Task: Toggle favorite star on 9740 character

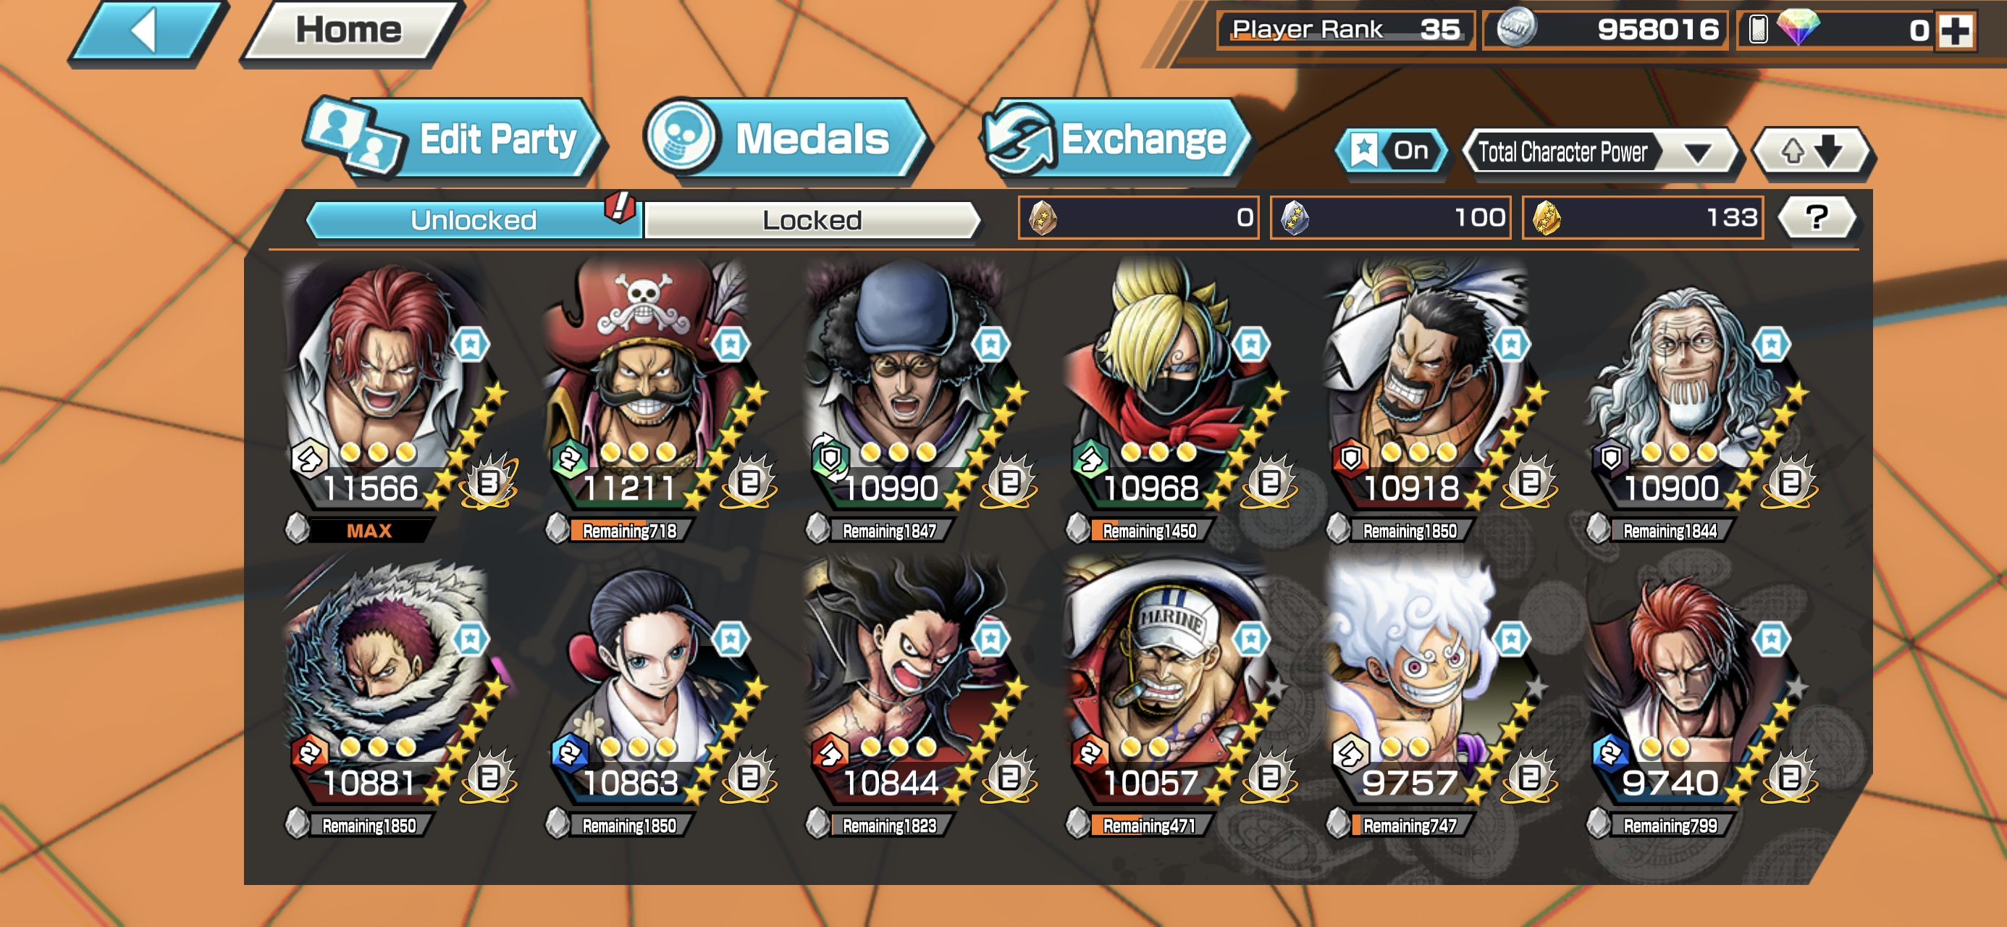Action: [x=1771, y=639]
